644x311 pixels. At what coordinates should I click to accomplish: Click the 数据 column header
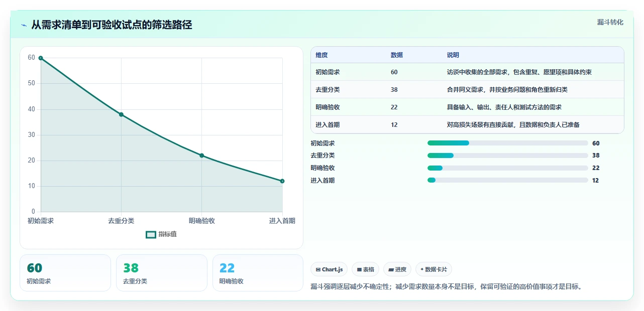(396, 55)
